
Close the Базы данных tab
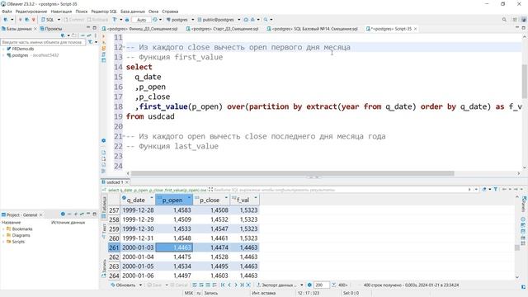(x=35, y=29)
